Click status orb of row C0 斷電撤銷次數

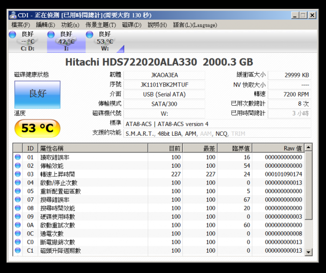[x=18, y=242]
